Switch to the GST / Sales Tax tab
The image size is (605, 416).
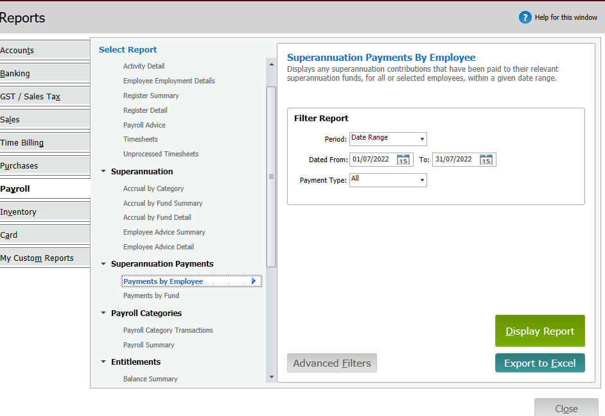pyautogui.click(x=45, y=96)
